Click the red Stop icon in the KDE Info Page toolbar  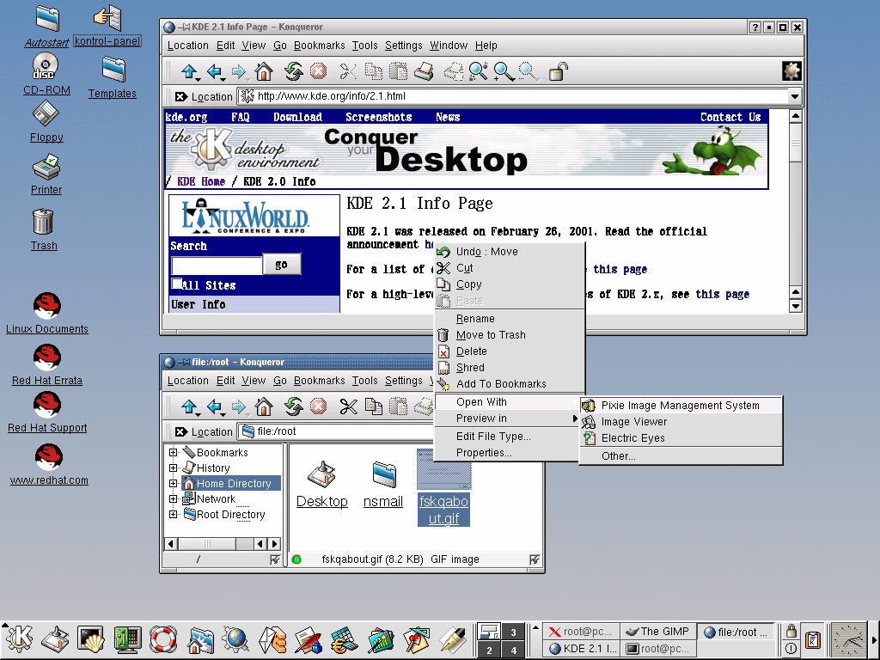318,72
